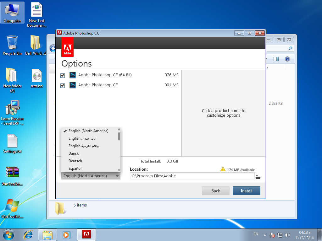Viewport: 322px width, 241px height.
Task: Select Dell_Win8 folder on desktop
Action: 36,45
